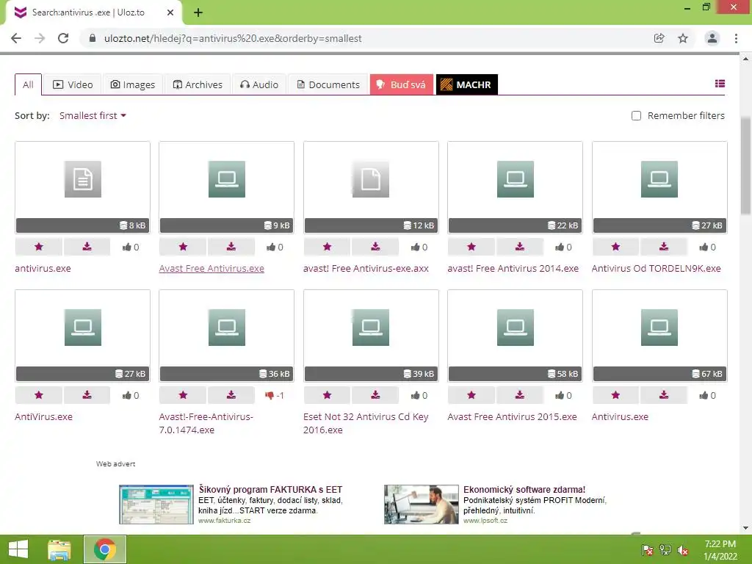752x564 pixels.
Task: Open Eset Not 32 Antivirus Cd Key link
Action: point(366,423)
